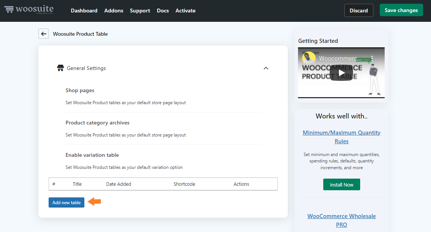
Task: Play the Getting Started video
Action: coord(341,73)
